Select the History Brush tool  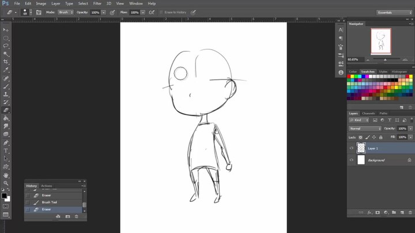[6, 102]
